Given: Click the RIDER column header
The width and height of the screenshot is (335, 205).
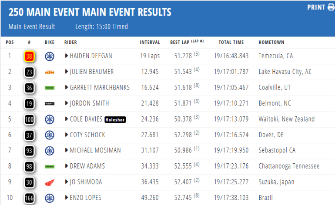Looking at the screenshot, I should coord(70,42).
